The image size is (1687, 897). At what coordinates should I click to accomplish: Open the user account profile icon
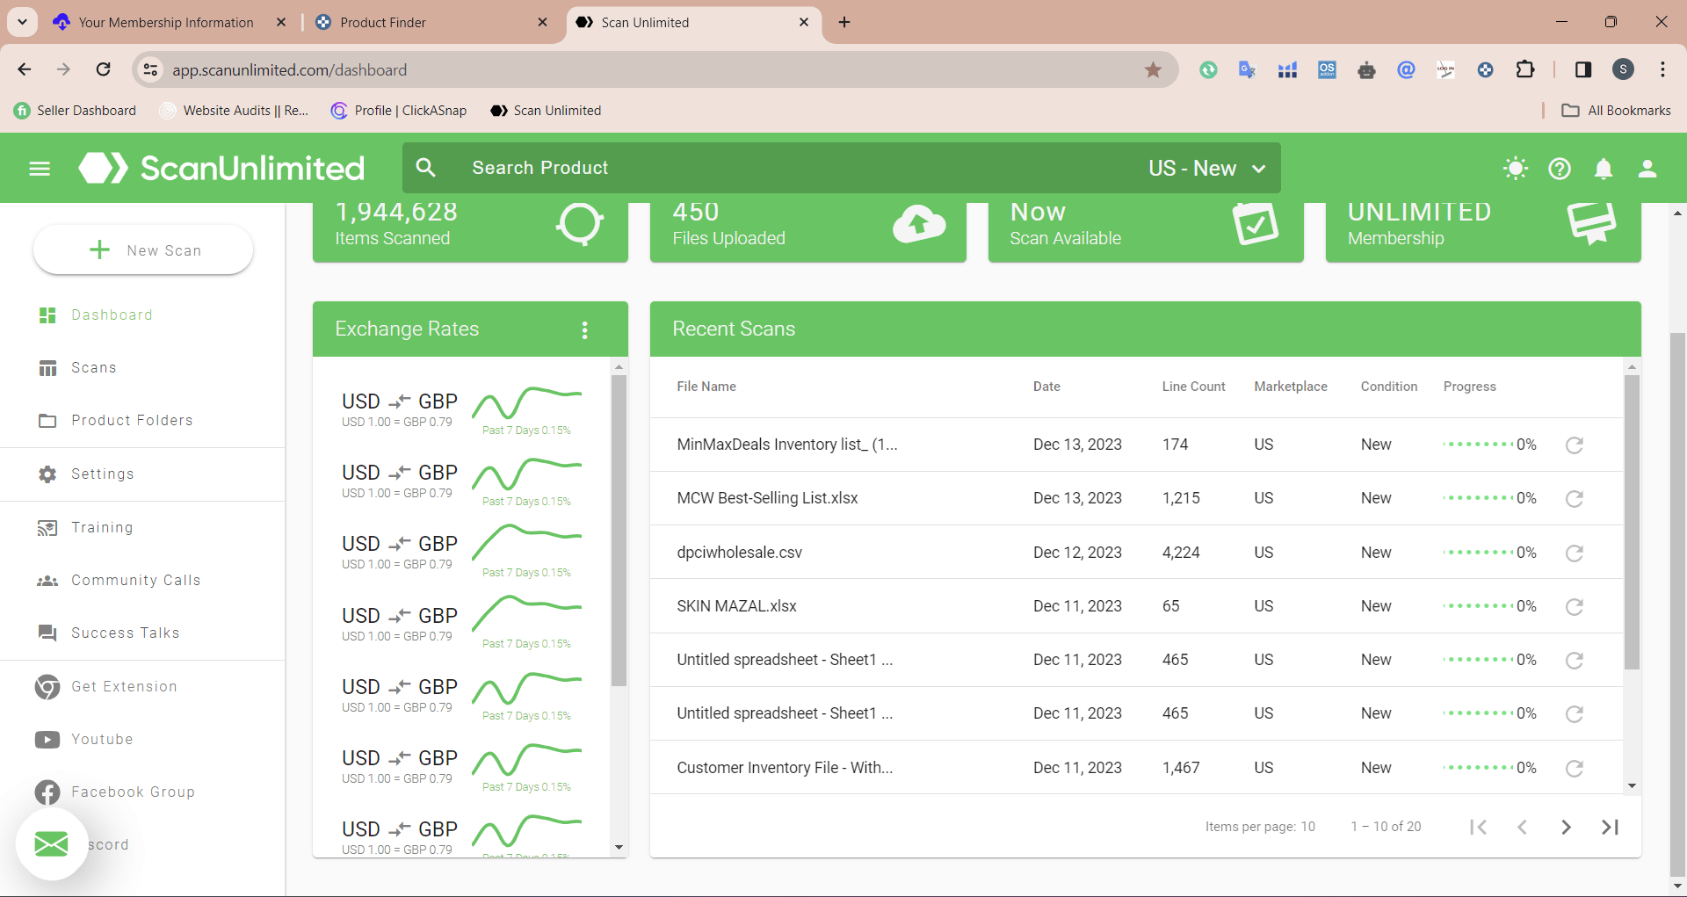coord(1647,168)
